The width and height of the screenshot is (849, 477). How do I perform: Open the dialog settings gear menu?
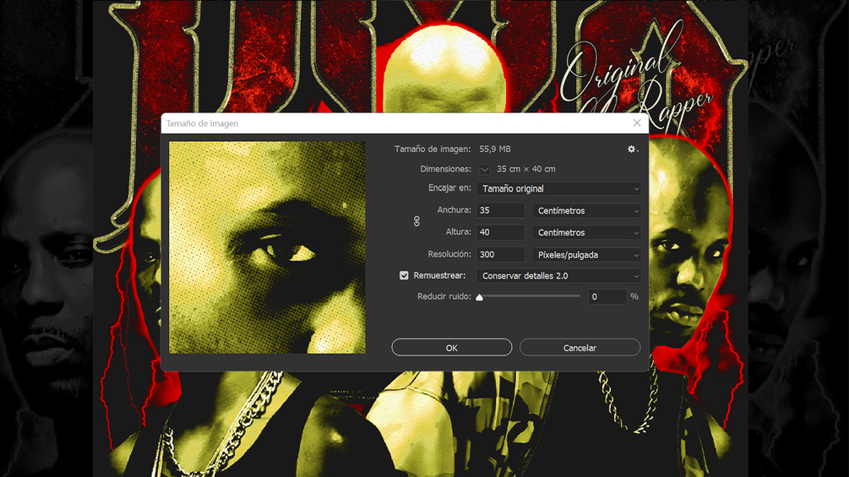pyautogui.click(x=632, y=149)
